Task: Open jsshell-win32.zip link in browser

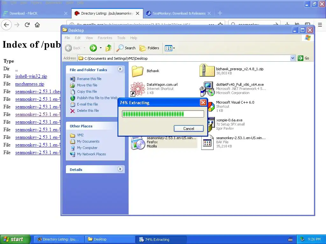Action: coord(31,76)
